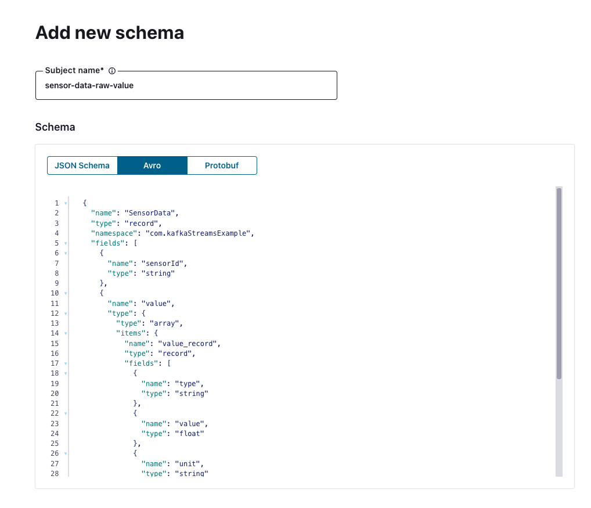Choose the Protobuf schema tab
Image resolution: width=591 pixels, height=508 pixels.
click(x=222, y=165)
